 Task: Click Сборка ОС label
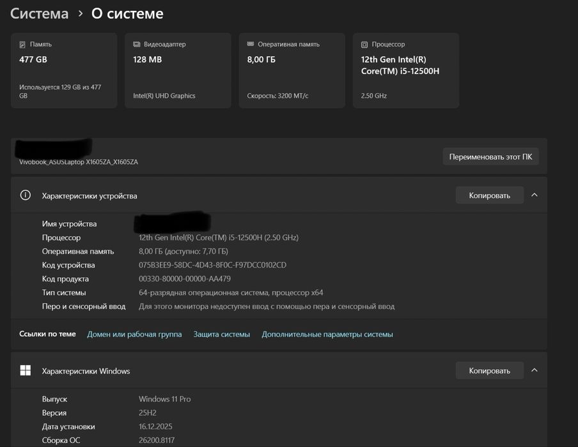point(61,440)
